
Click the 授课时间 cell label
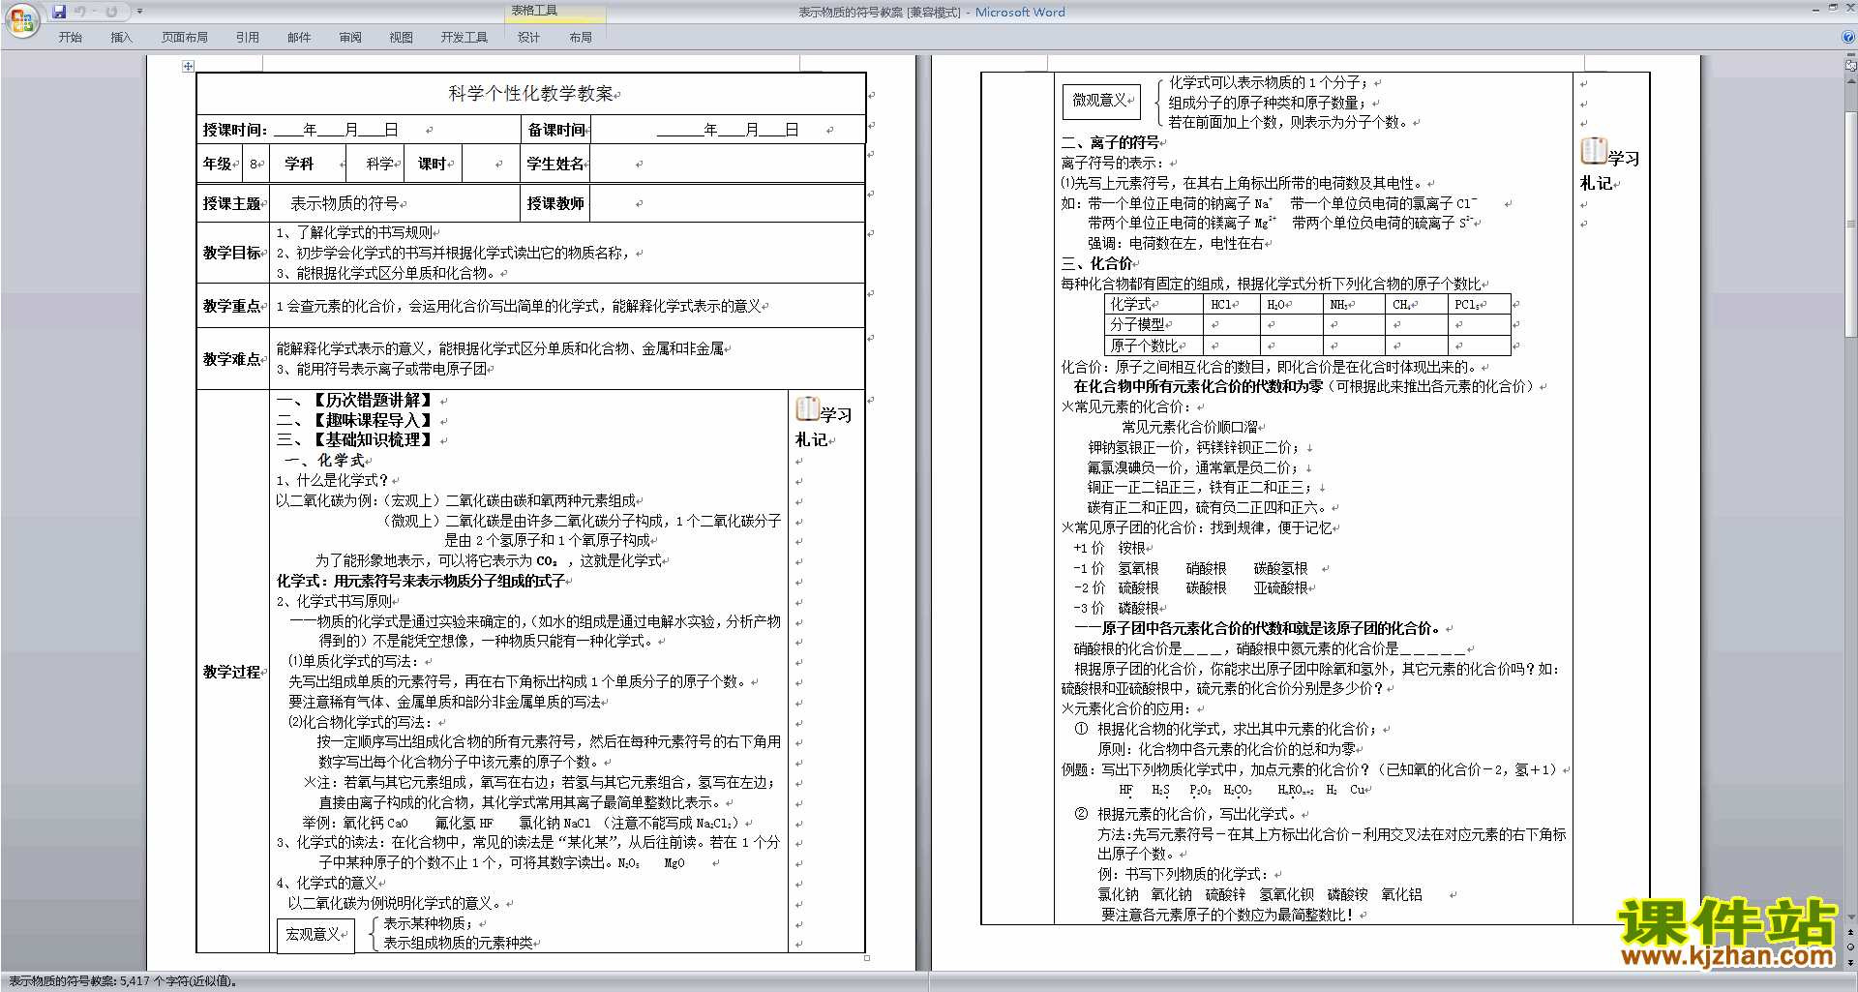(x=234, y=130)
